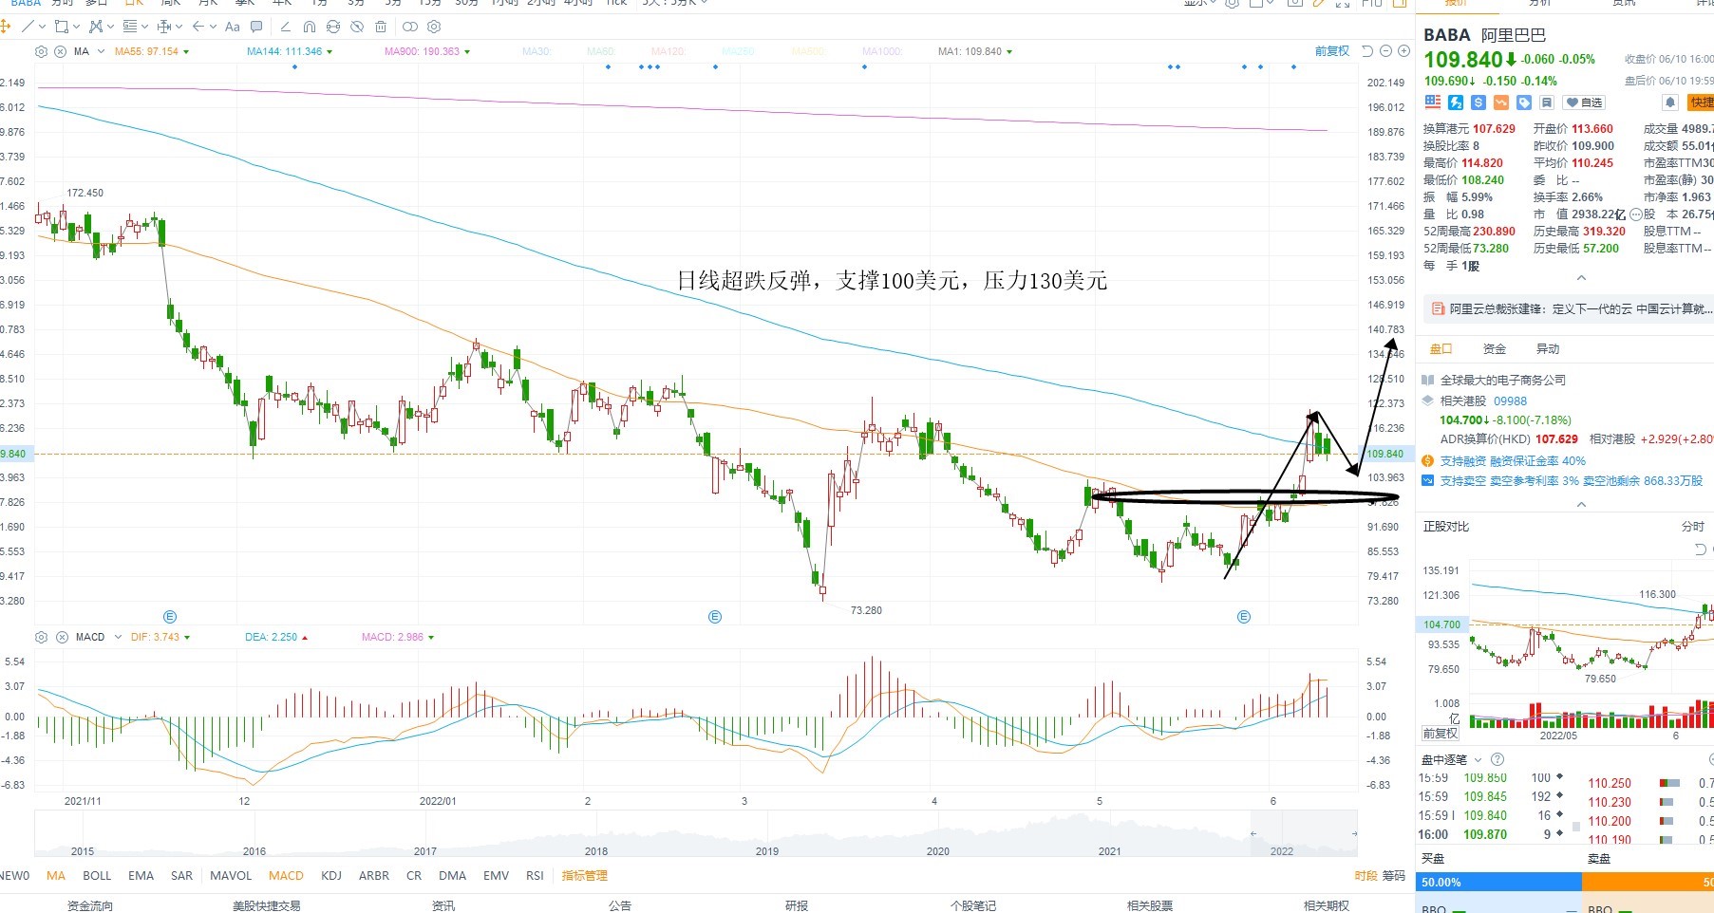Open 指标管理 indicator management

[x=584, y=876]
